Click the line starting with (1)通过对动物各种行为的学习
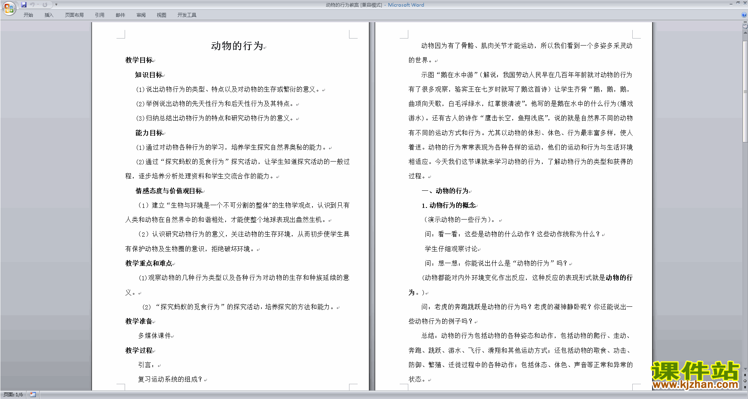Image resolution: width=748 pixels, height=399 pixels. (232, 147)
